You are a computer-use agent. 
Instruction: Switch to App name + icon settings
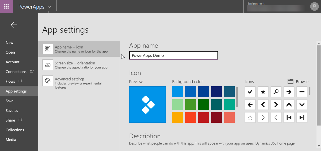[79, 49]
